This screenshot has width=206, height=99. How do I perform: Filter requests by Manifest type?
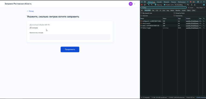coord(178,10)
